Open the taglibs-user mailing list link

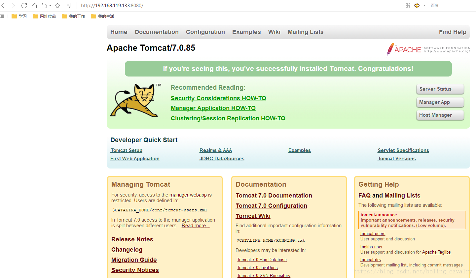click(x=372, y=247)
